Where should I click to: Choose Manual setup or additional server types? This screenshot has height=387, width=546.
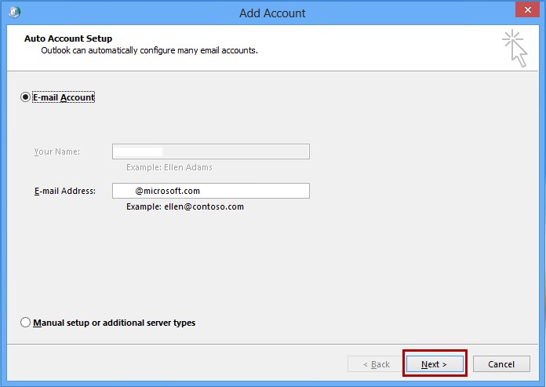tap(25, 323)
